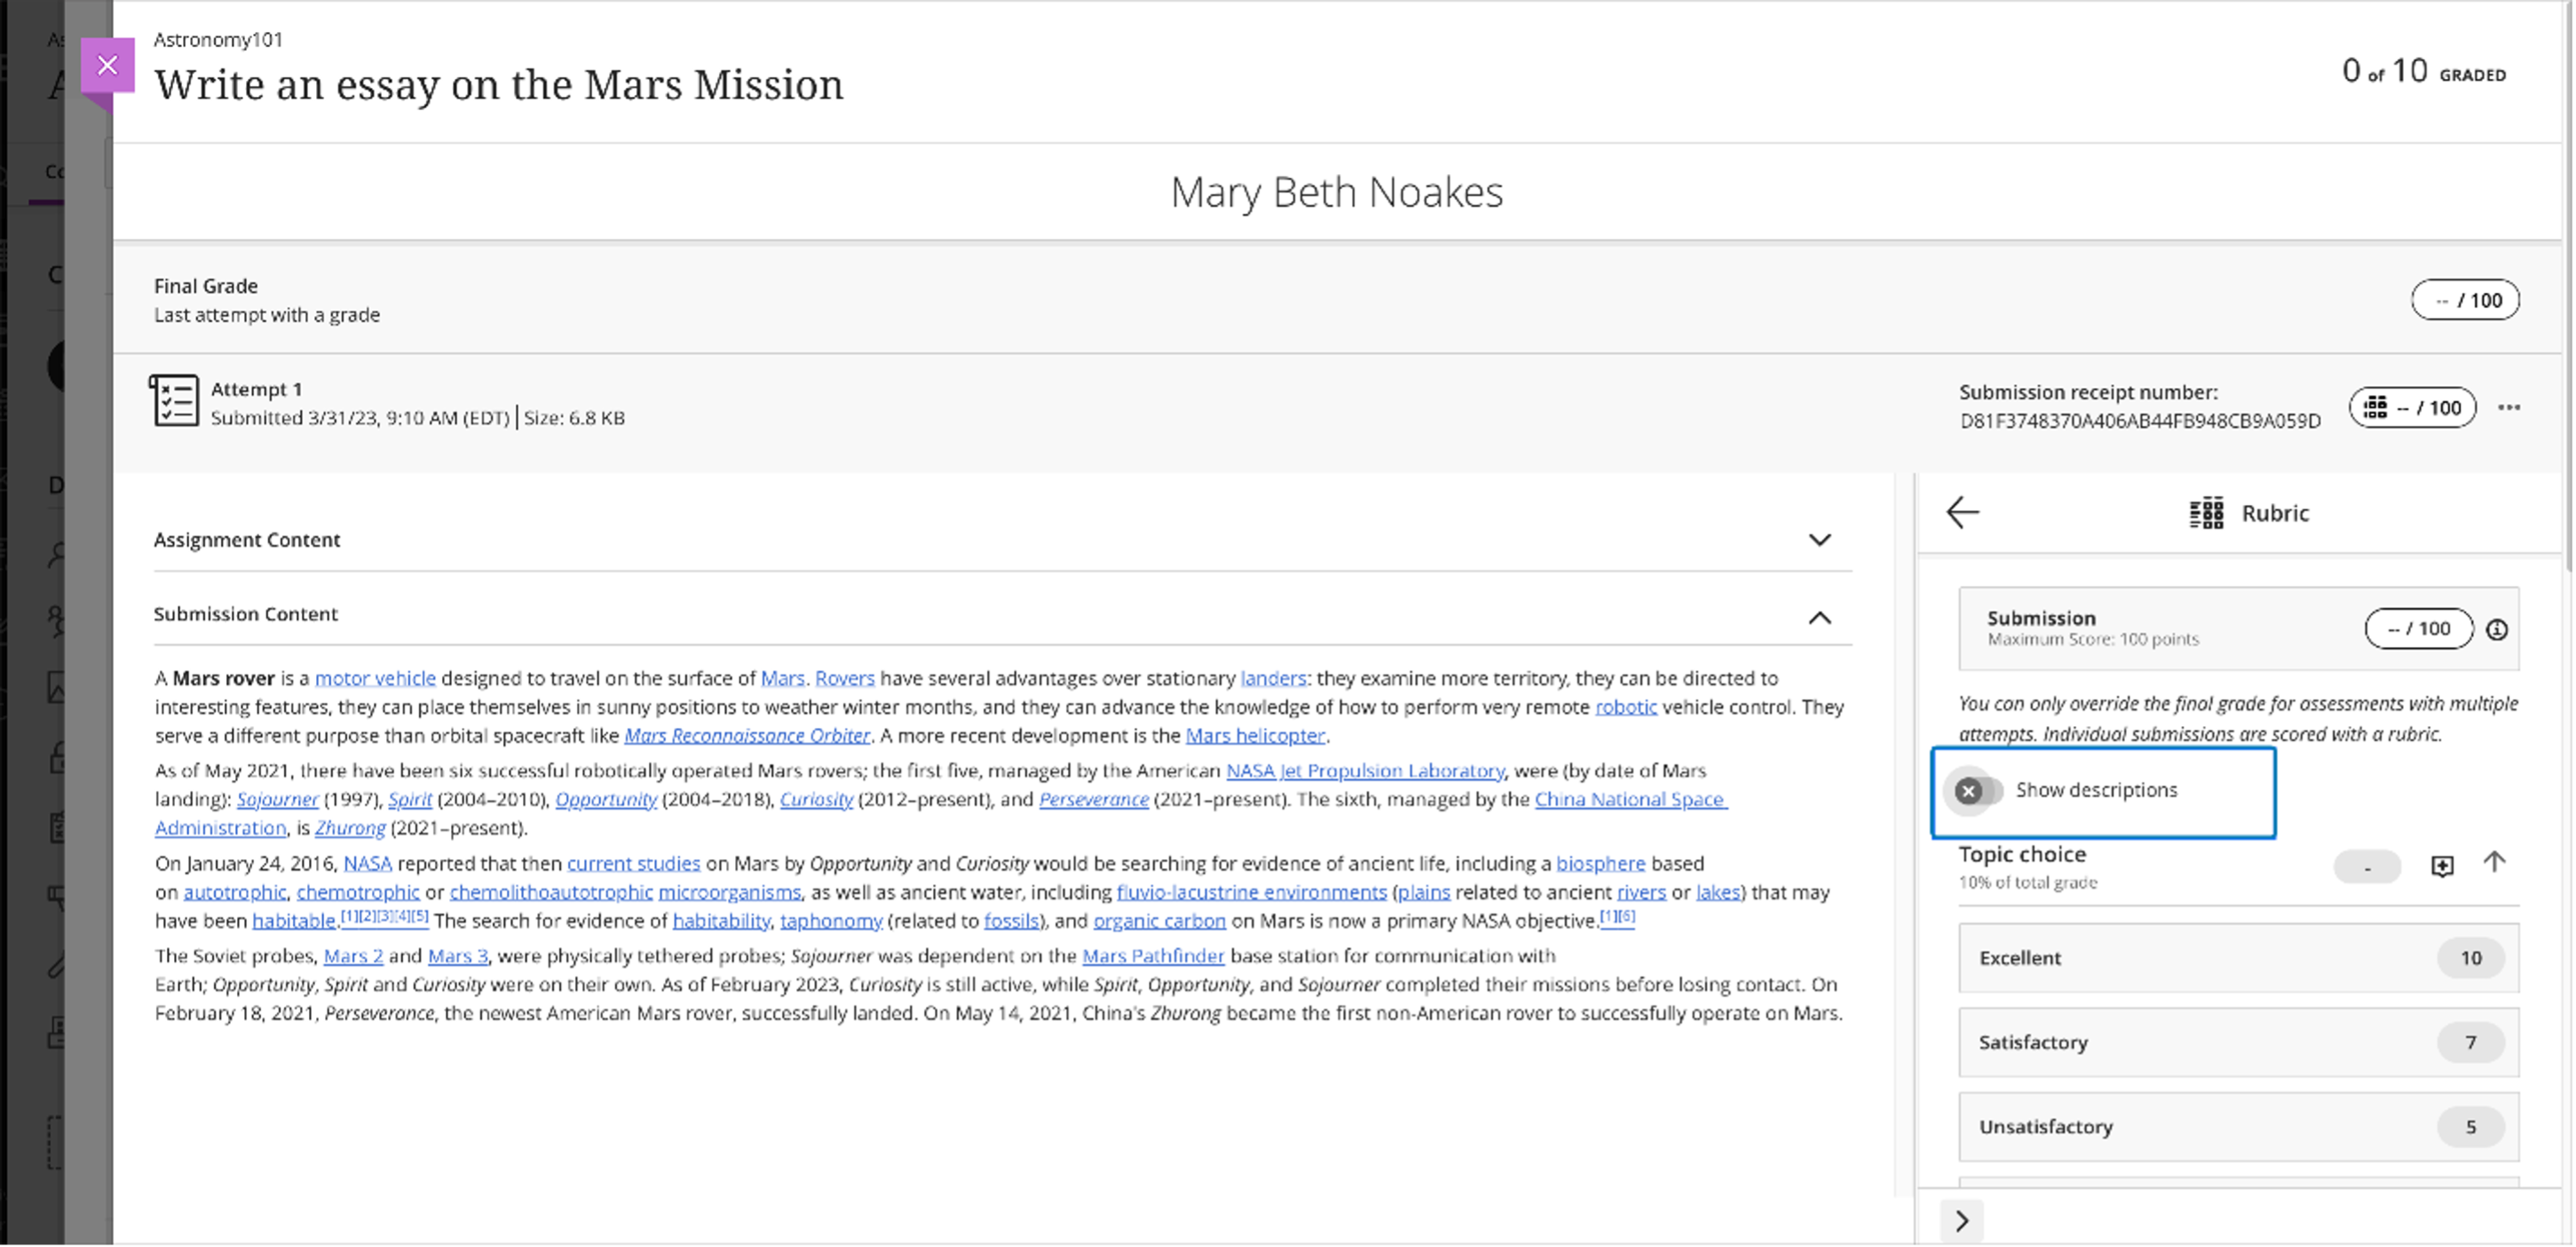
Task: Click the student name Mary Beth Noakes
Action: click(x=1336, y=192)
